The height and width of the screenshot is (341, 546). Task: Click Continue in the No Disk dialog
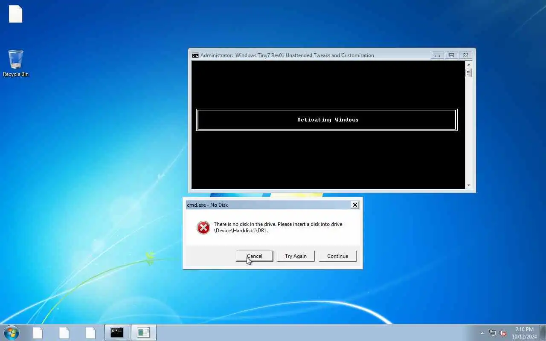(x=337, y=256)
